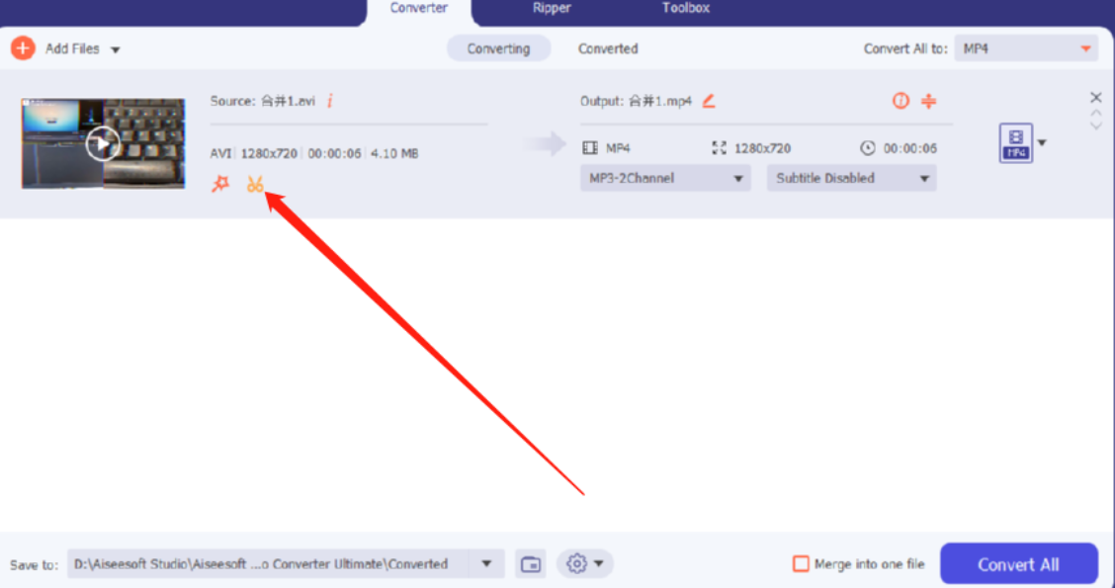Viewport: 1115px width, 588px height.
Task: Open the Edit magic wand icon
Action: 220,184
